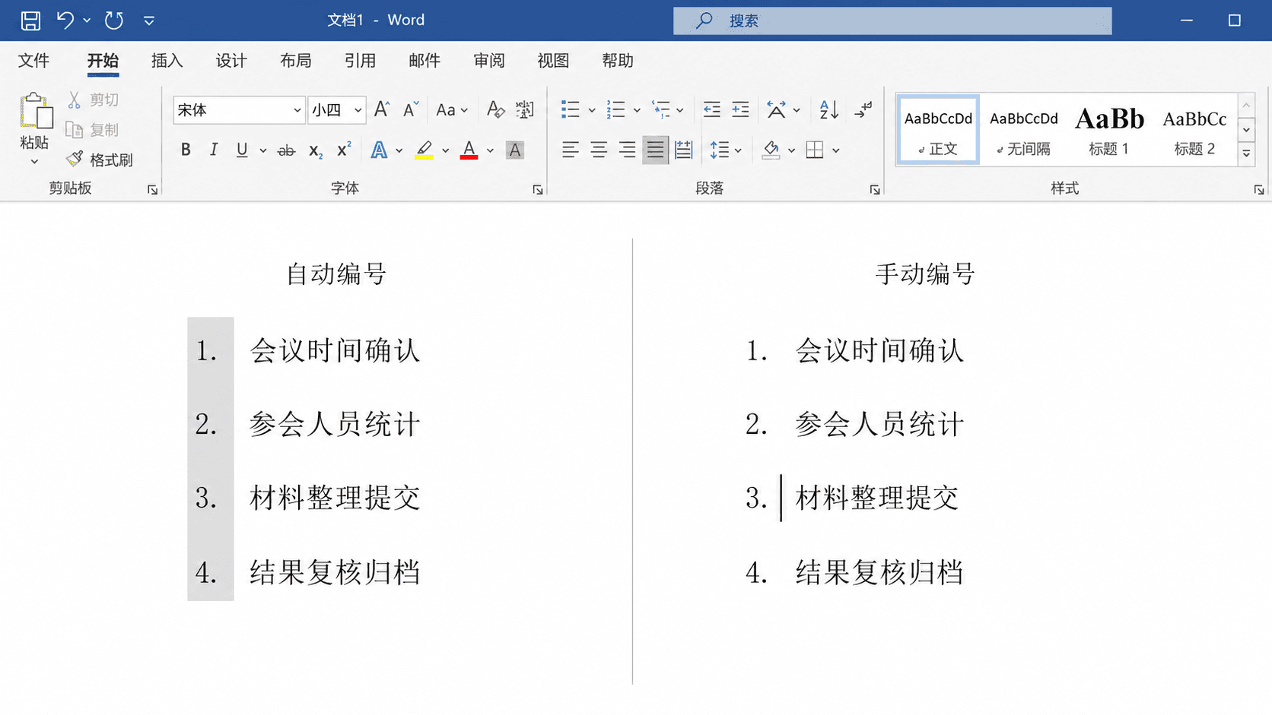1272x715 pixels.
Task: Click the Borders grid icon
Action: tap(815, 150)
